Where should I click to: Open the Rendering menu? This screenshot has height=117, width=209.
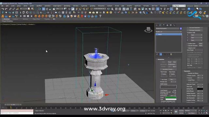pos(67,6)
